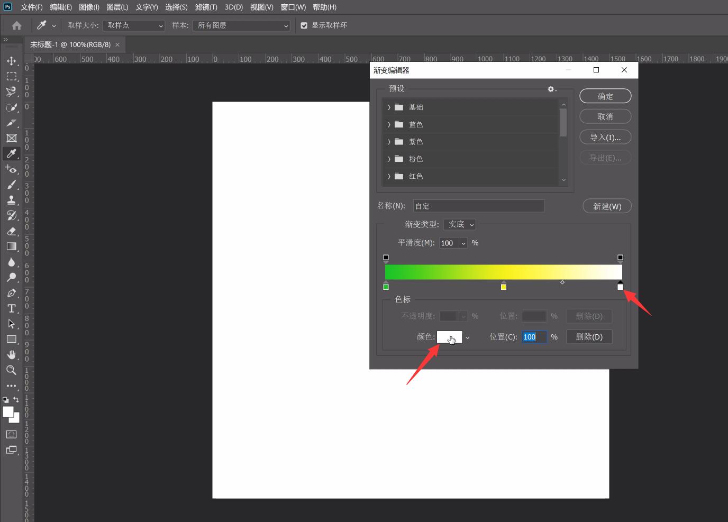
Task: Select the Lasso tool
Action: 11,92
